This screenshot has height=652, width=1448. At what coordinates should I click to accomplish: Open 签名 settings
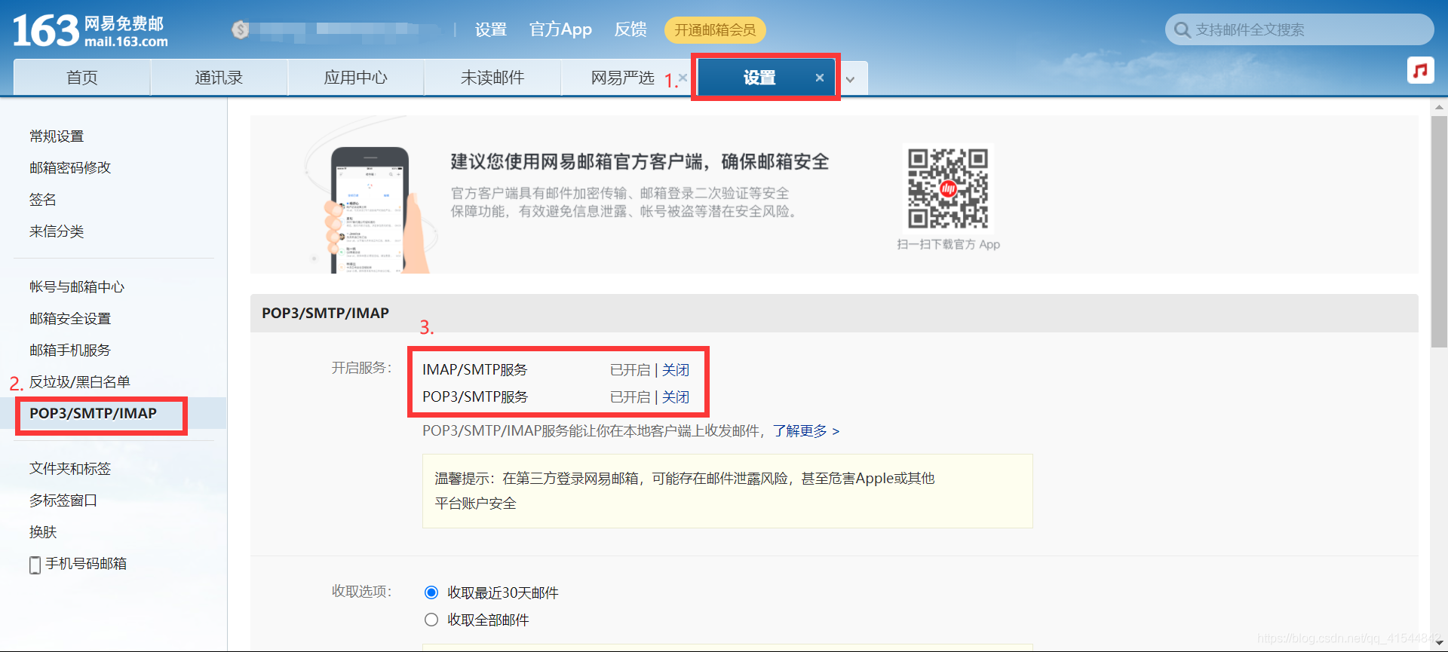[x=43, y=200]
